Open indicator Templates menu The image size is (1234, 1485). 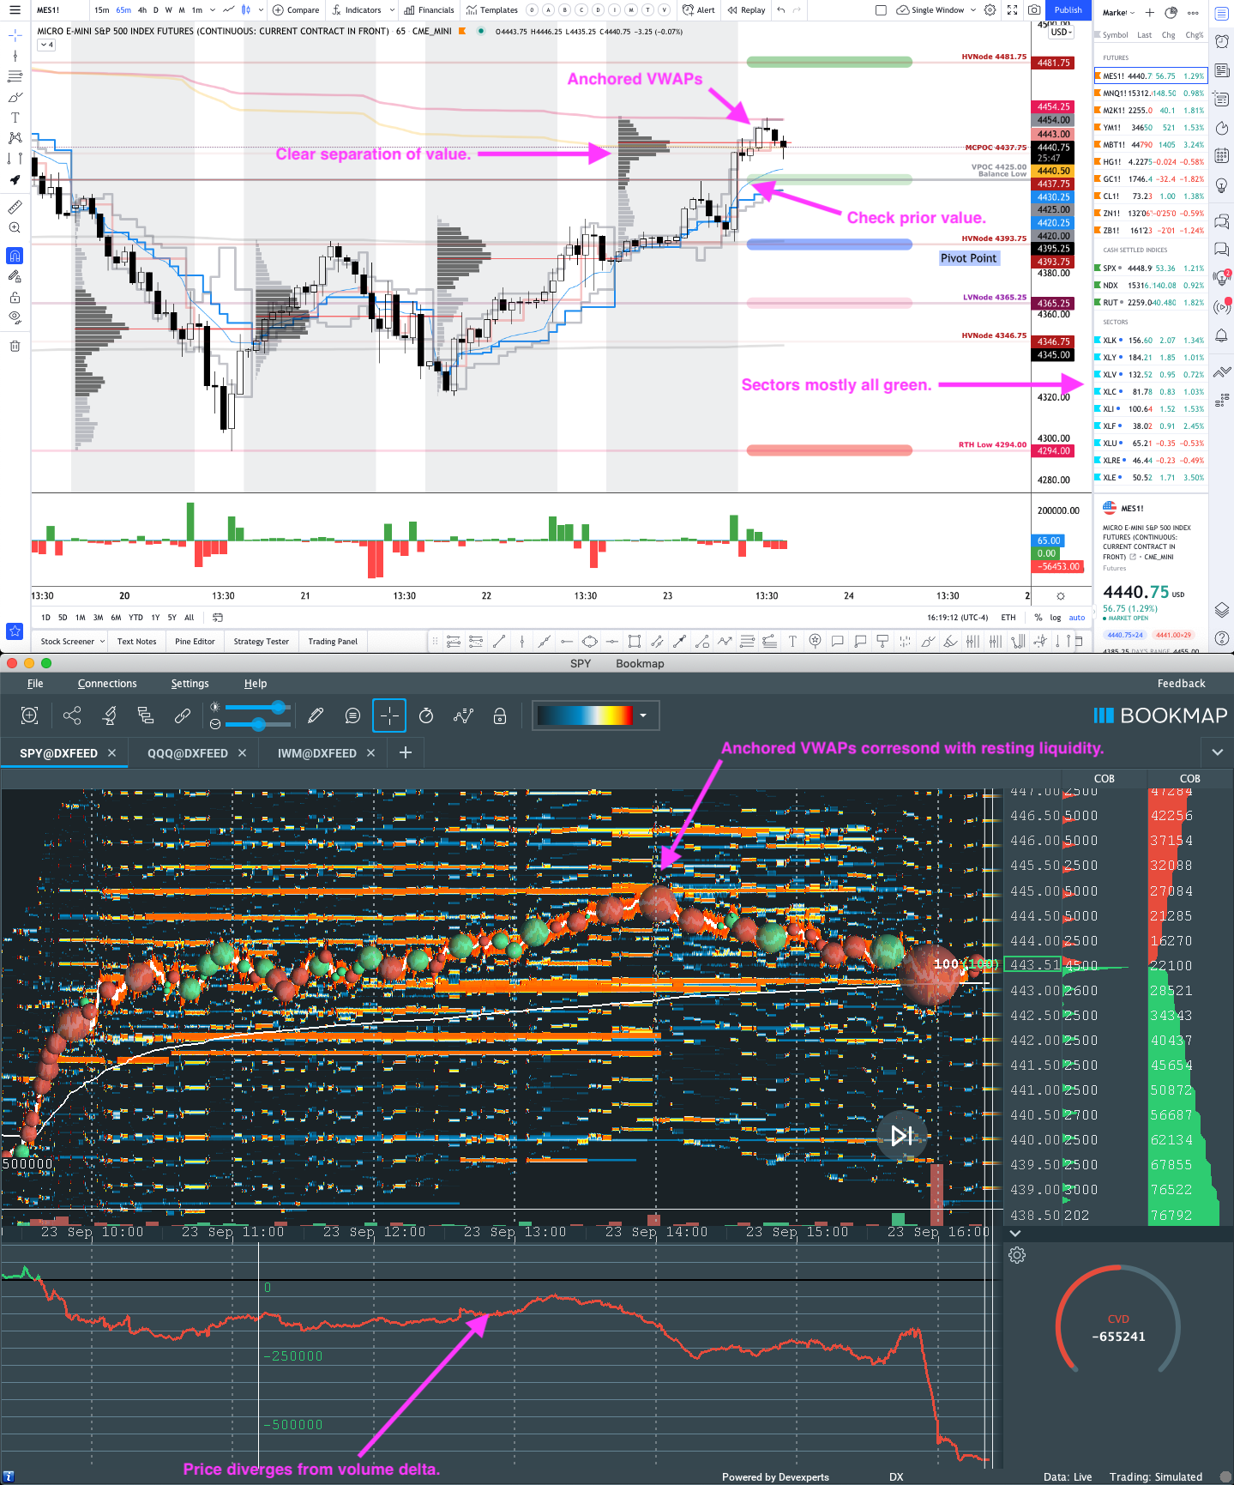pyautogui.click(x=492, y=10)
